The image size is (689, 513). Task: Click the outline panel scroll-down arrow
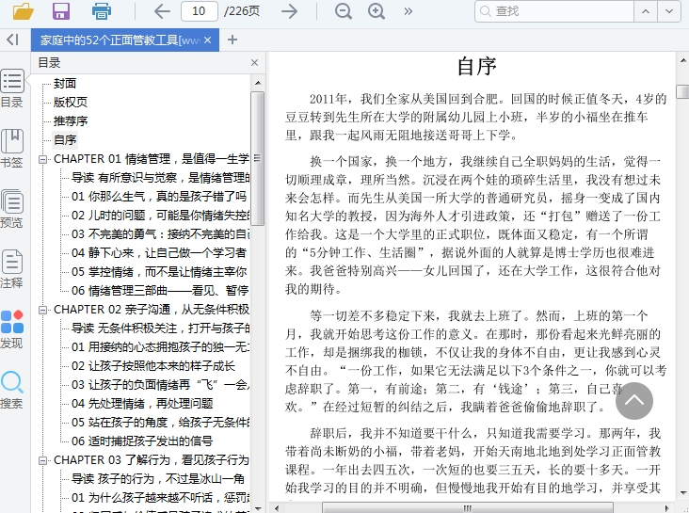[258, 508]
